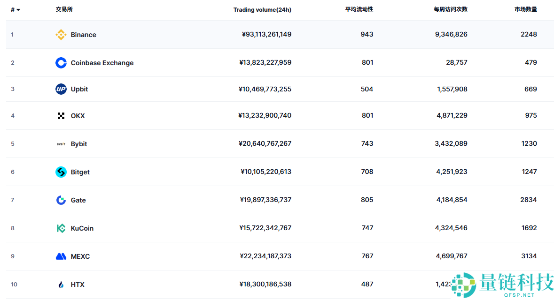Viewport: 554px width, 300px height.
Task: Click Bybit liquidity value 743
Action: 367,143
